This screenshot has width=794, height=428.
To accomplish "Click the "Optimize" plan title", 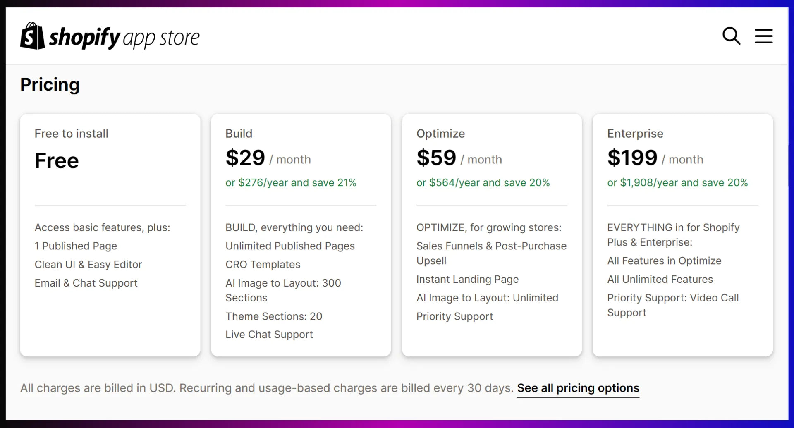I will (x=440, y=134).
